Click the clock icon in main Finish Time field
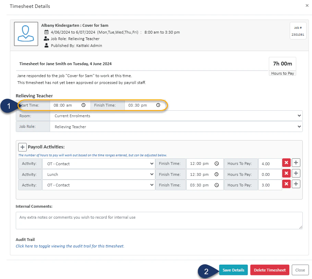 [158, 105]
